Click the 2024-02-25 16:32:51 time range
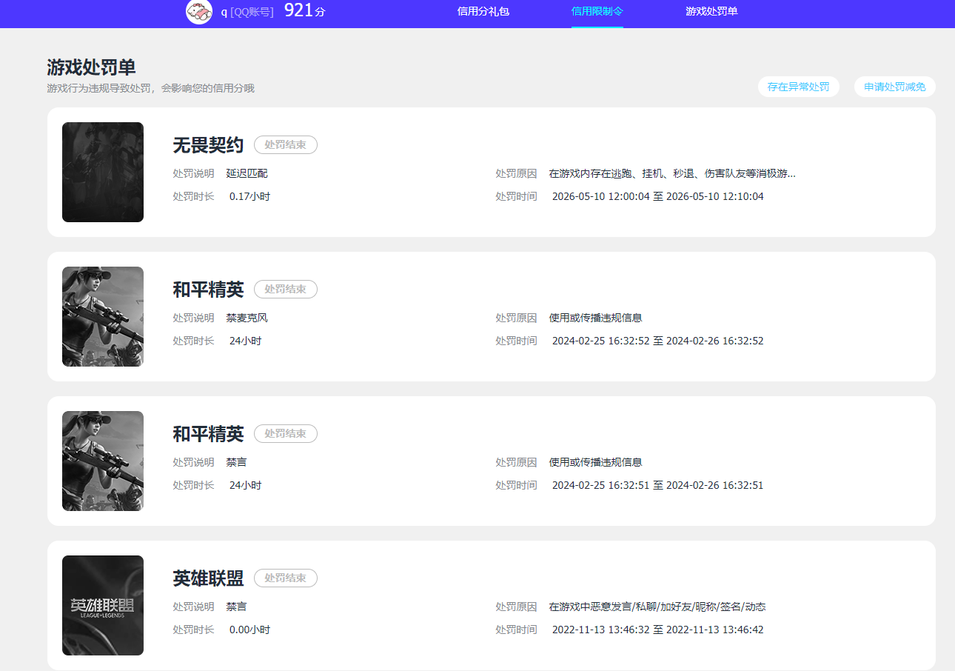Viewport: 955px width, 671px height. click(658, 485)
